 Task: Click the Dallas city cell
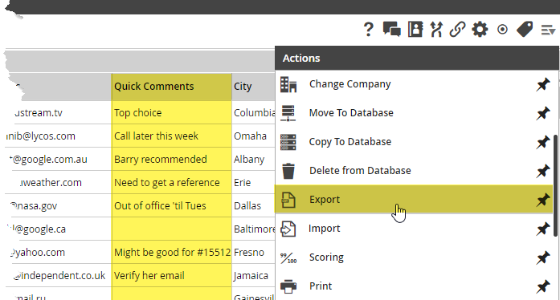click(254, 206)
